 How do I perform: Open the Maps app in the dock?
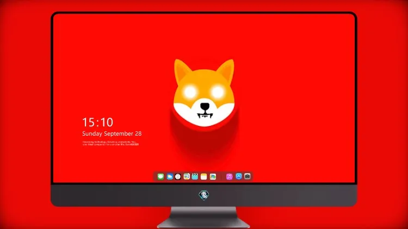(213, 176)
